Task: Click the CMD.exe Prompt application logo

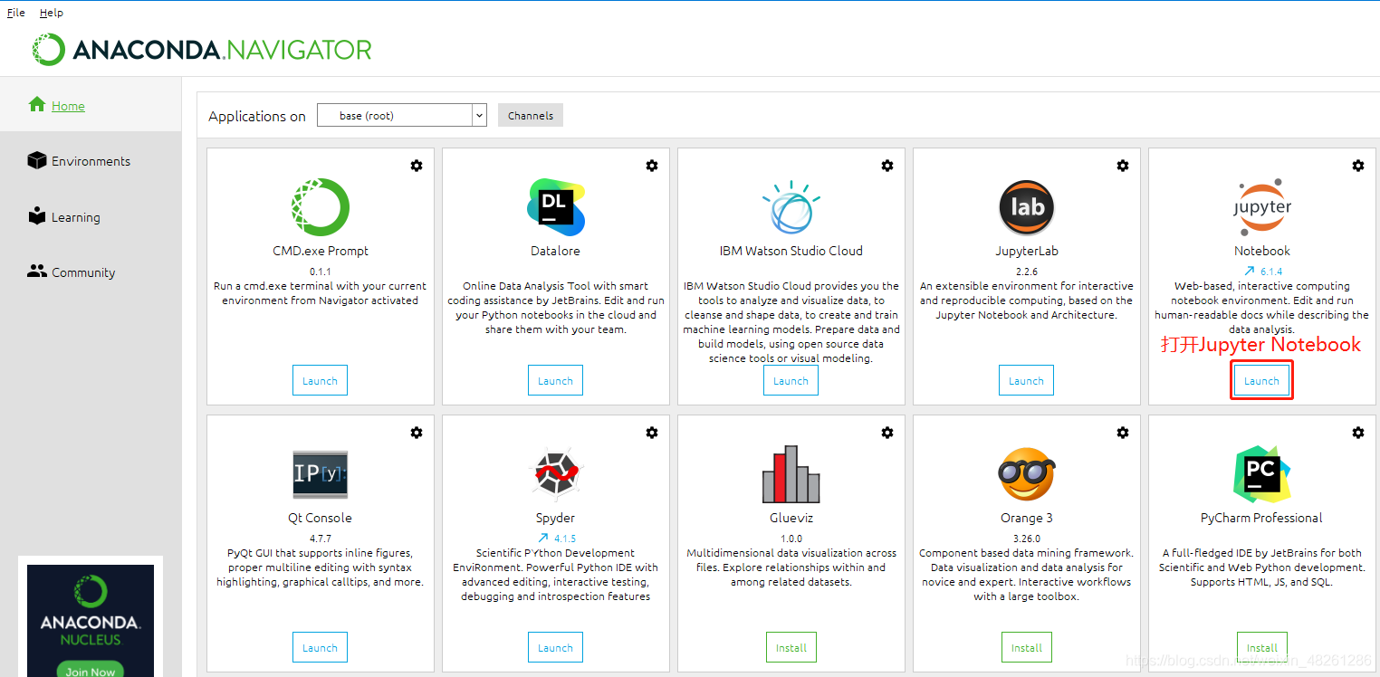Action: pyautogui.click(x=321, y=207)
